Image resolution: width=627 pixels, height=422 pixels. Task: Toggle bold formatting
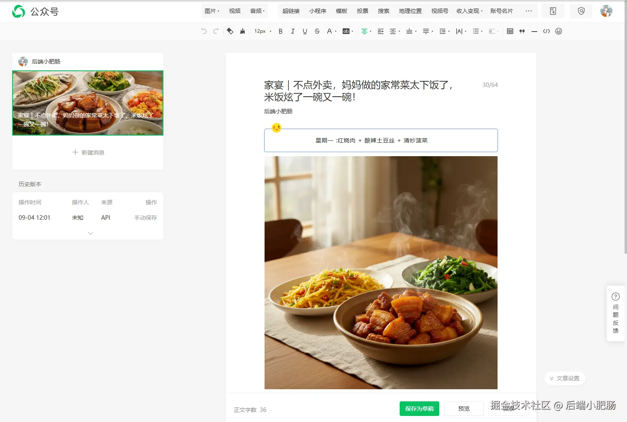coord(280,31)
